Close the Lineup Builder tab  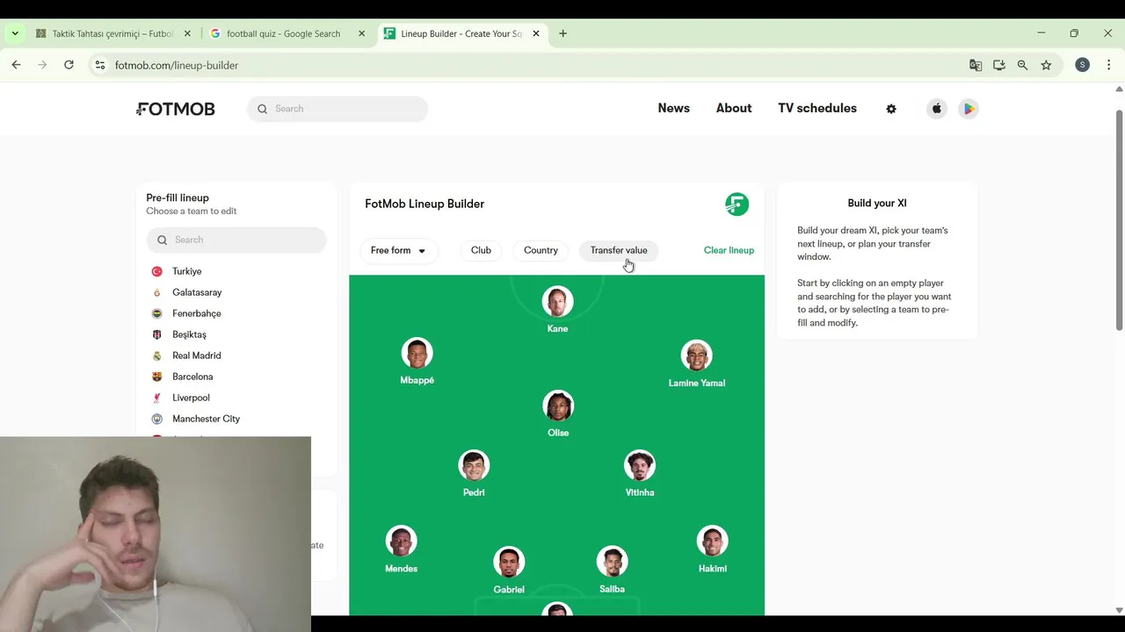coord(536,33)
